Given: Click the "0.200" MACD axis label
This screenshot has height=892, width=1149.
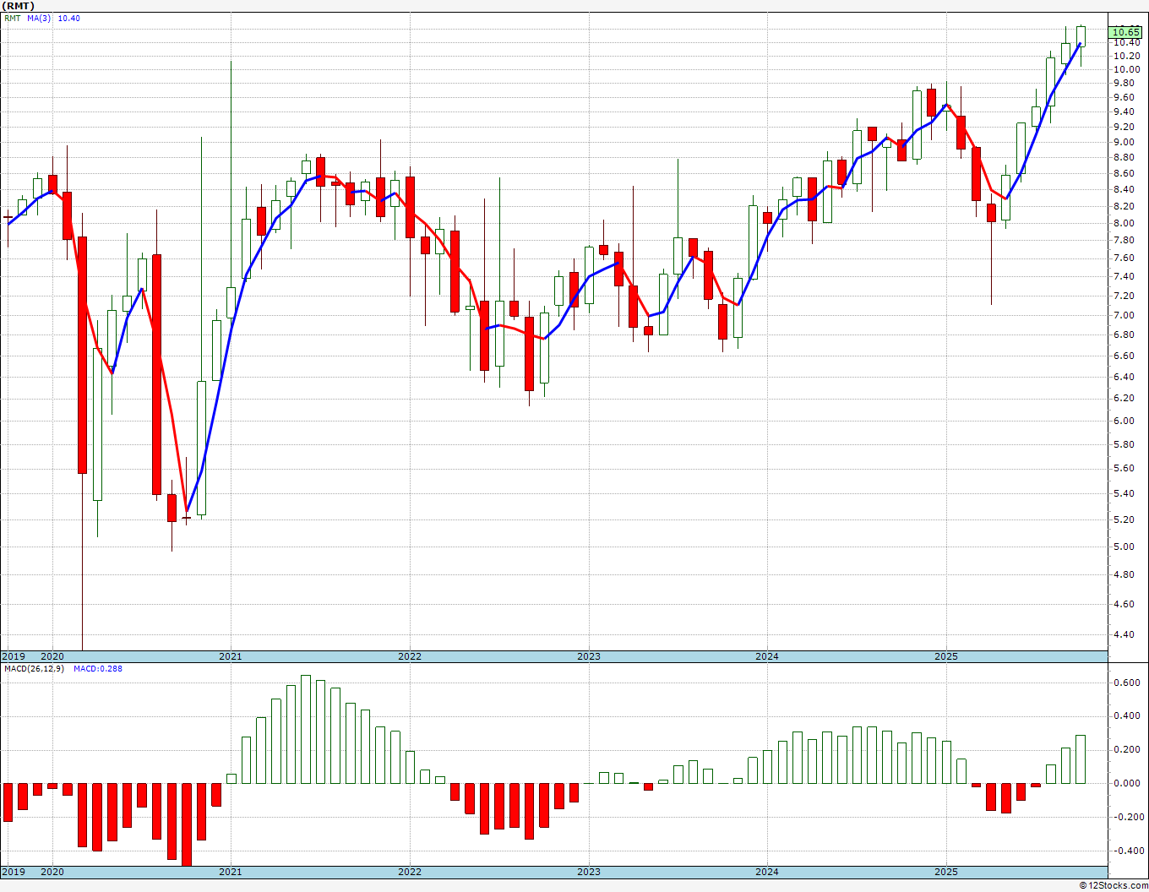Looking at the screenshot, I should [x=1125, y=750].
